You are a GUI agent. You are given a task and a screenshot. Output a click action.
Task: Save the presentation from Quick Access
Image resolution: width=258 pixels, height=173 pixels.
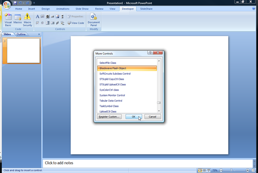pyautogui.click(x=15, y=3)
